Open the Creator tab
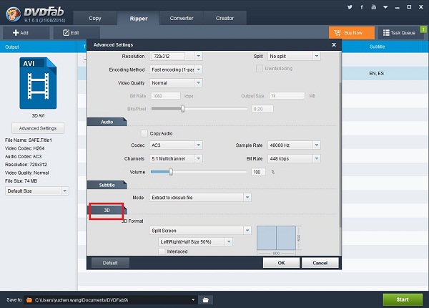 click(x=225, y=19)
